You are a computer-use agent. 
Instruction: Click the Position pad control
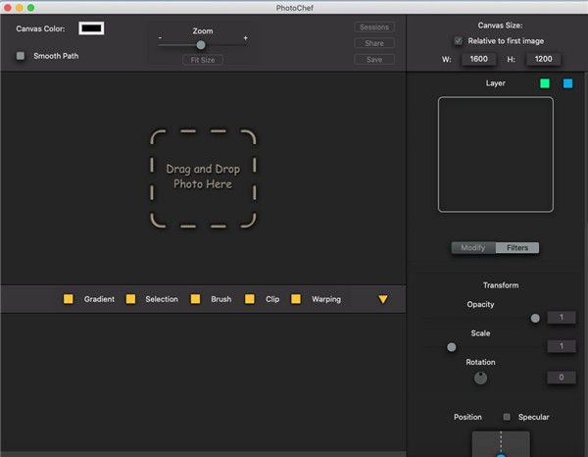(x=501, y=444)
